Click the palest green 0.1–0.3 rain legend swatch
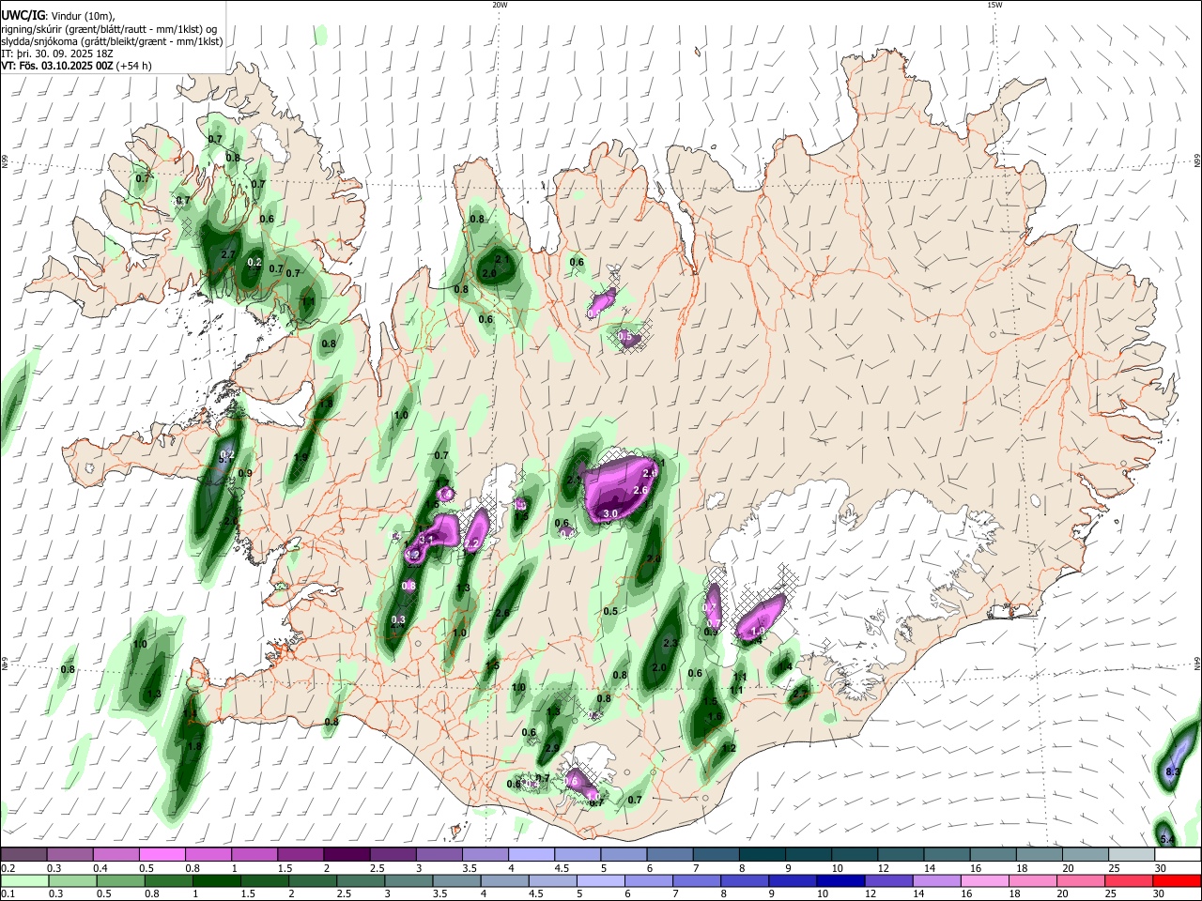Image resolution: width=1202 pixels, height=901 pixels. tap(23, 880)
